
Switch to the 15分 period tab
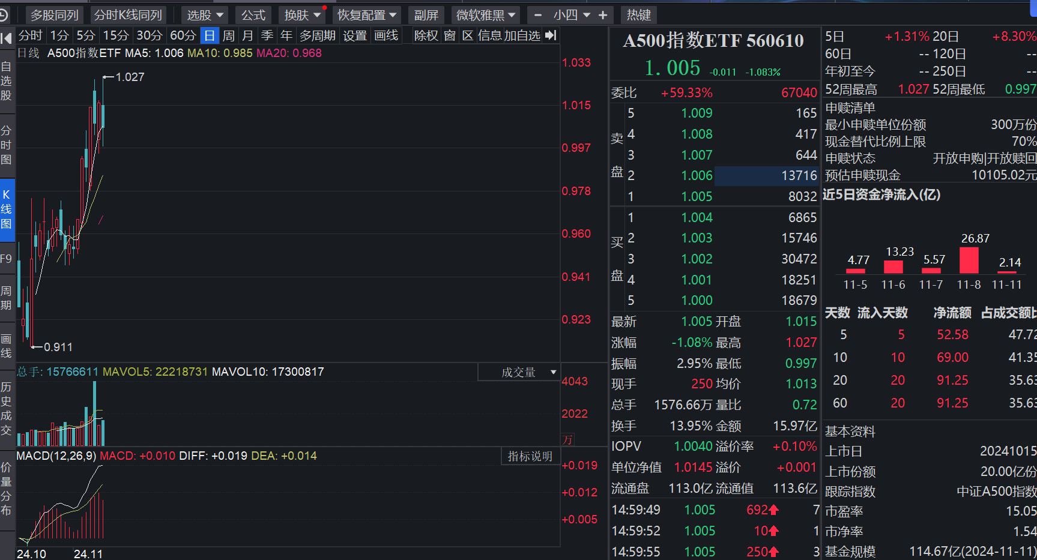(116, 35)
